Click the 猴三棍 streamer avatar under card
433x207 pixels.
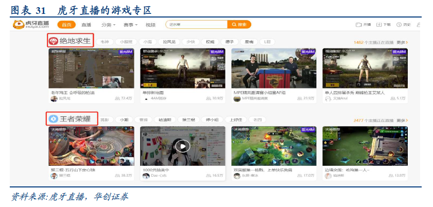pyautogui.click(x=54, y=176)
